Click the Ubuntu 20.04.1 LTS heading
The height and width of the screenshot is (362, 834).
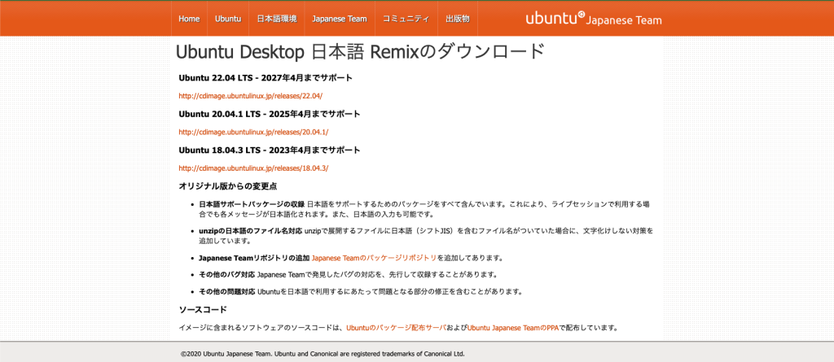pyautogui.click(x=269, y=114)
